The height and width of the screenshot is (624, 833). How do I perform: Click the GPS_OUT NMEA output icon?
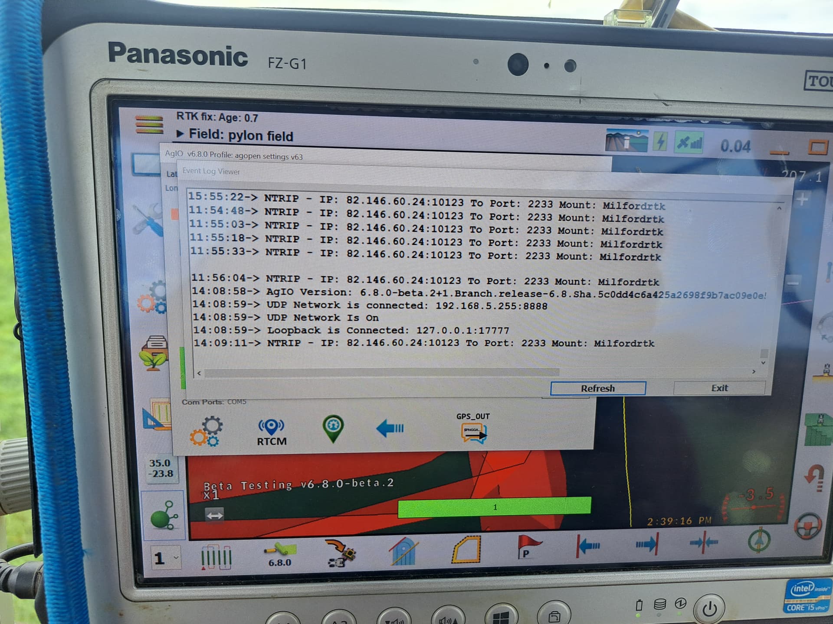tap(473, 433)
